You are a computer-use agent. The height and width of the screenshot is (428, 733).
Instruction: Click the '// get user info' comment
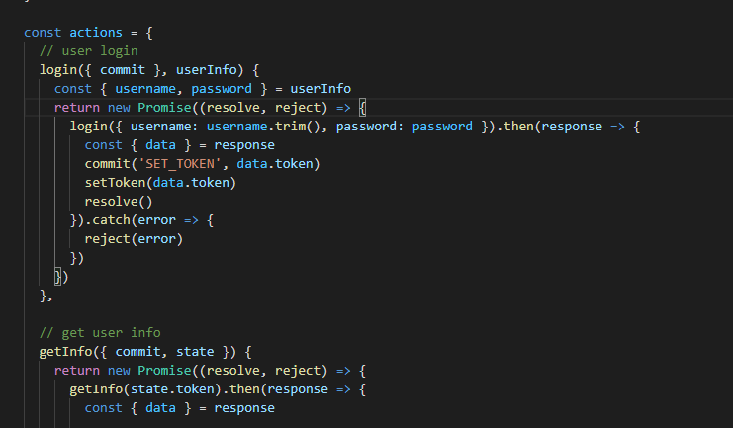(100, 333)
